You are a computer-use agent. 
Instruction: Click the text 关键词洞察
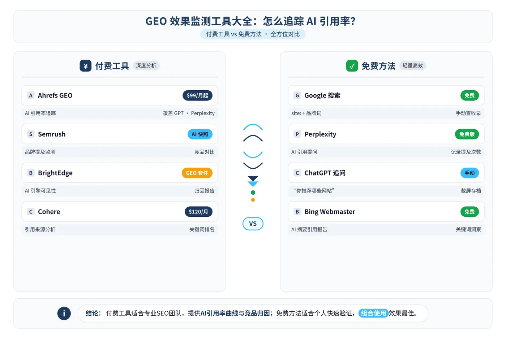(468, 229)
